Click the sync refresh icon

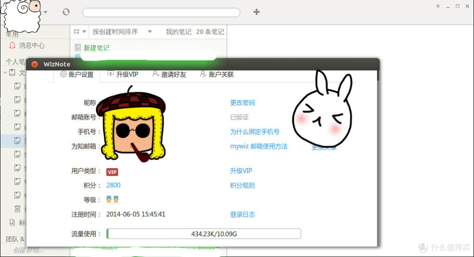pos(66,12)
